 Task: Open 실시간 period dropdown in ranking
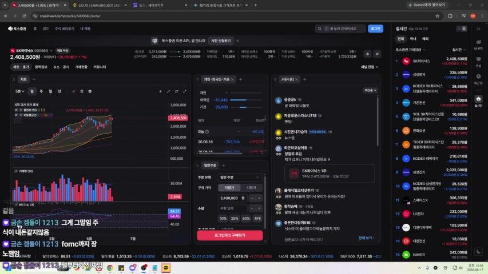459,50
